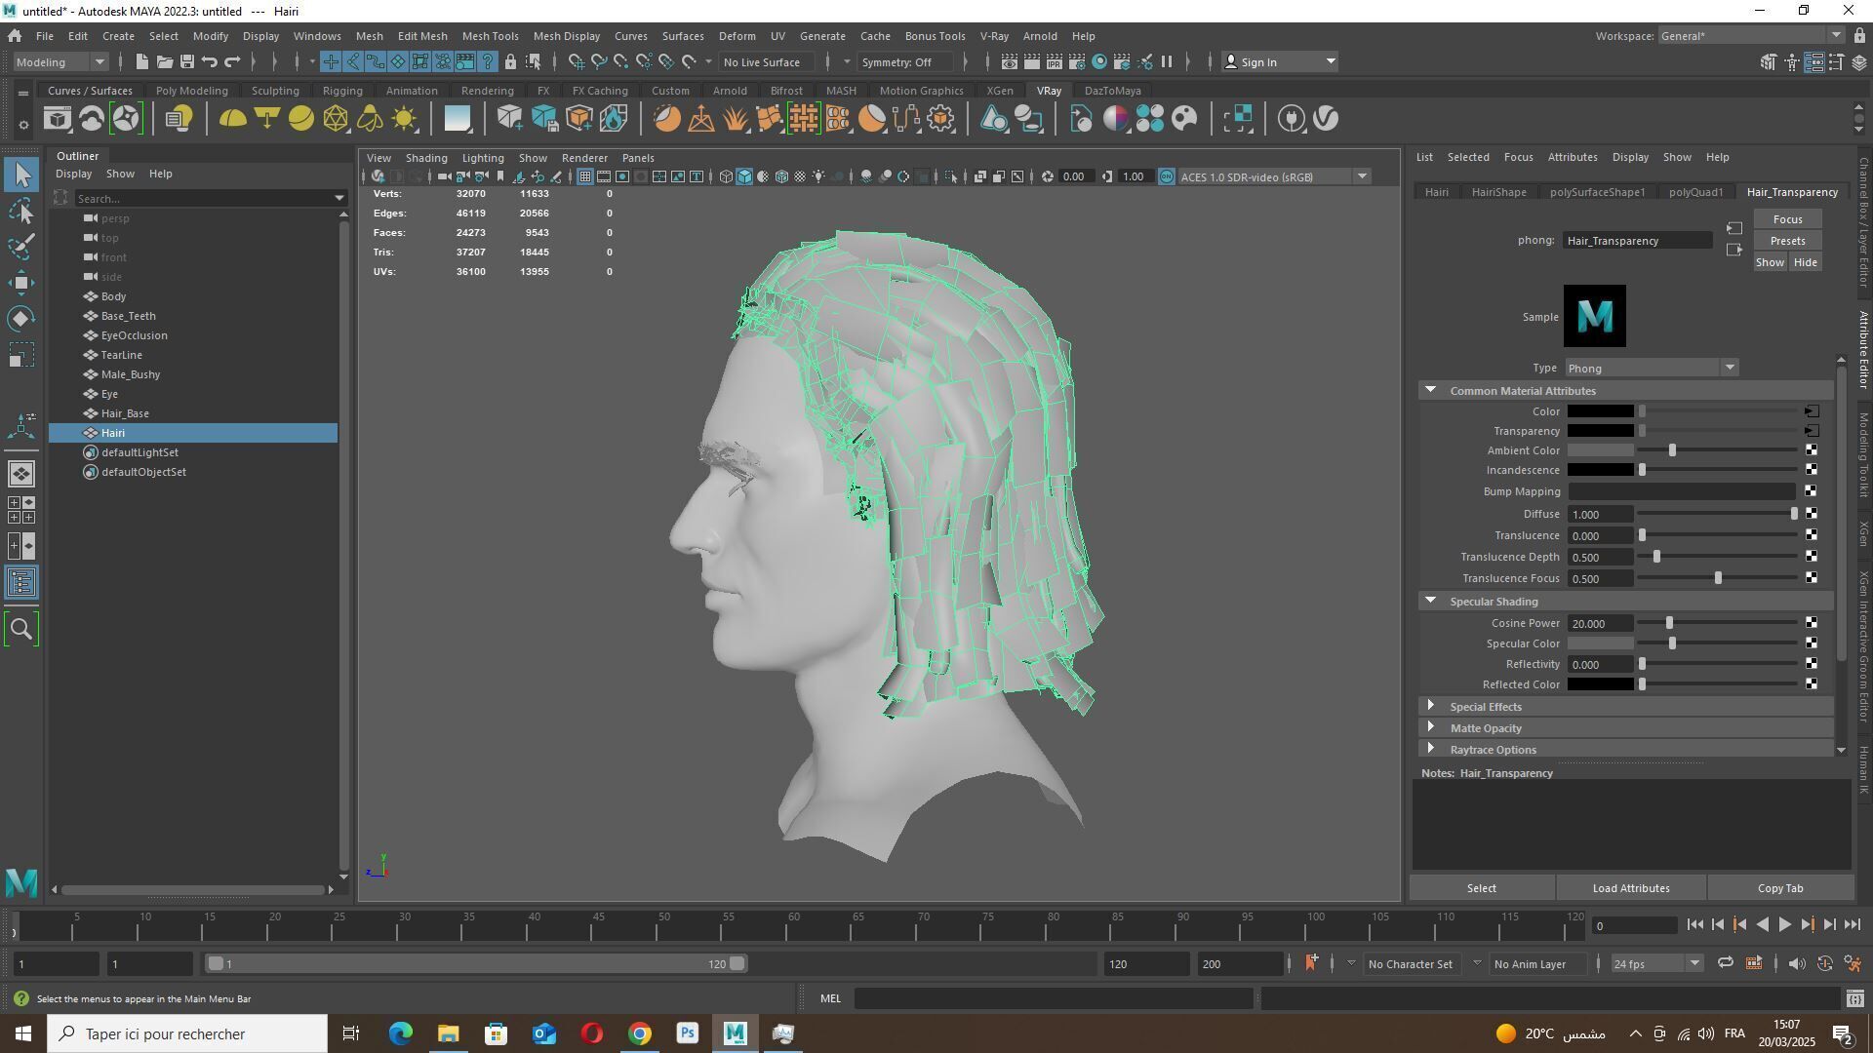The height and width of the screenshot is (1053, 1873).
Task: Open the Arnold menu
Action: [1039, 36]
